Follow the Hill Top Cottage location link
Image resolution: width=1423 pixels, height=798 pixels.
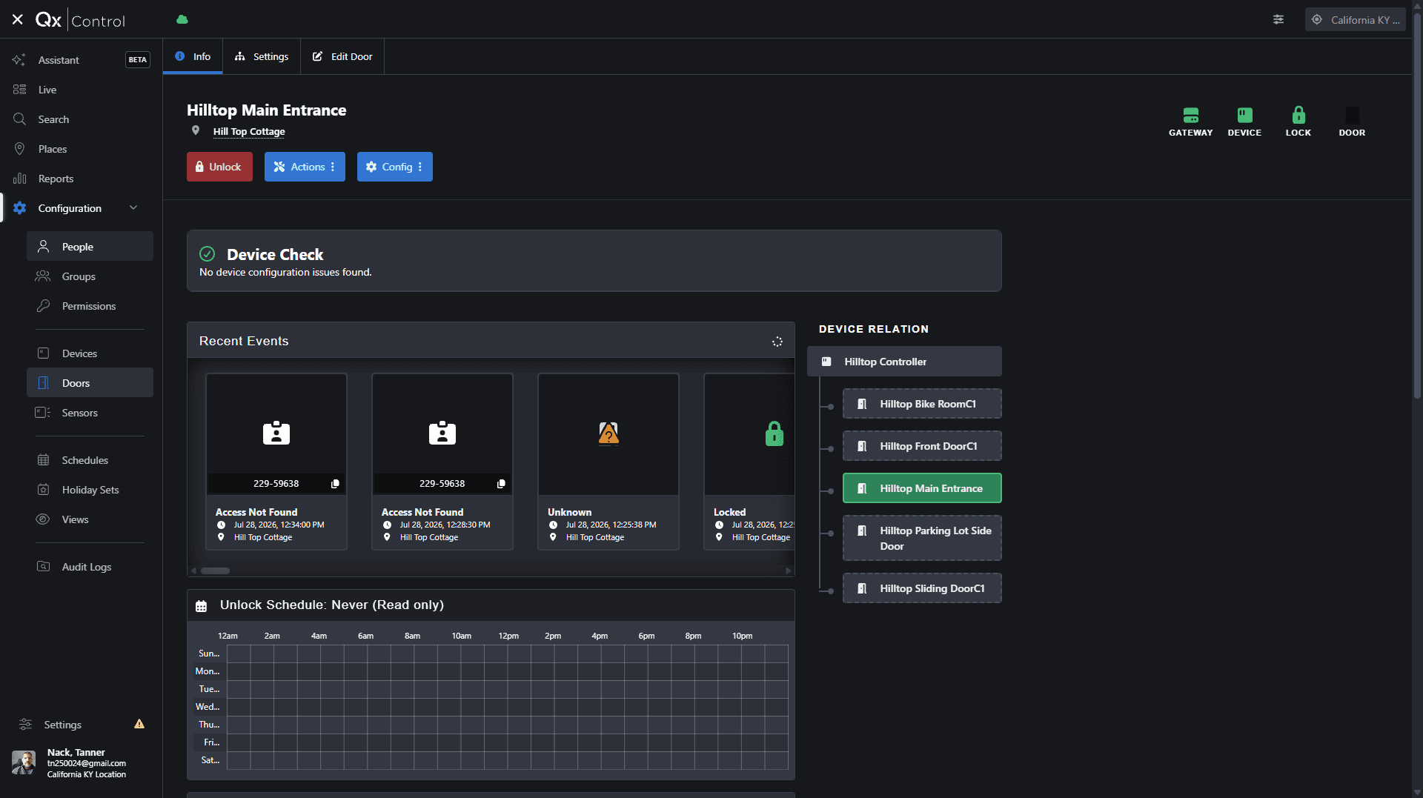249,131
